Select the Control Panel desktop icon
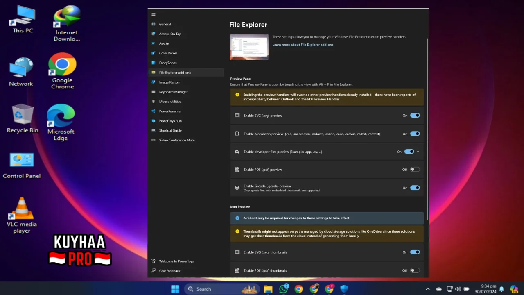The image size is (524, 295). (x=22, y=166)
